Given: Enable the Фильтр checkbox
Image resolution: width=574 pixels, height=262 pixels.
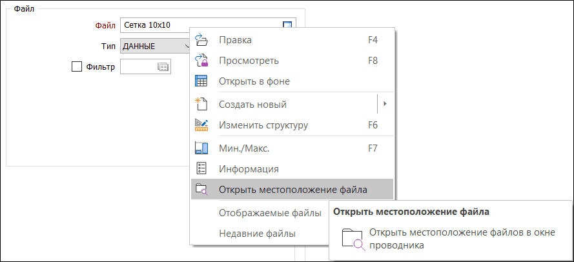Looking at the screenshot, I should (76, 67).
